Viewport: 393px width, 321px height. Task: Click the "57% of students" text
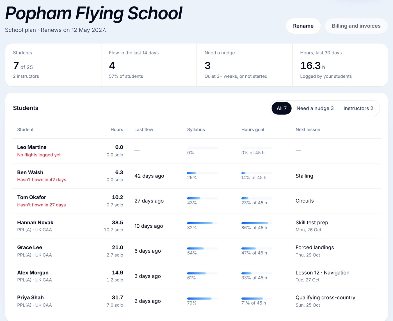coord(126,76)
